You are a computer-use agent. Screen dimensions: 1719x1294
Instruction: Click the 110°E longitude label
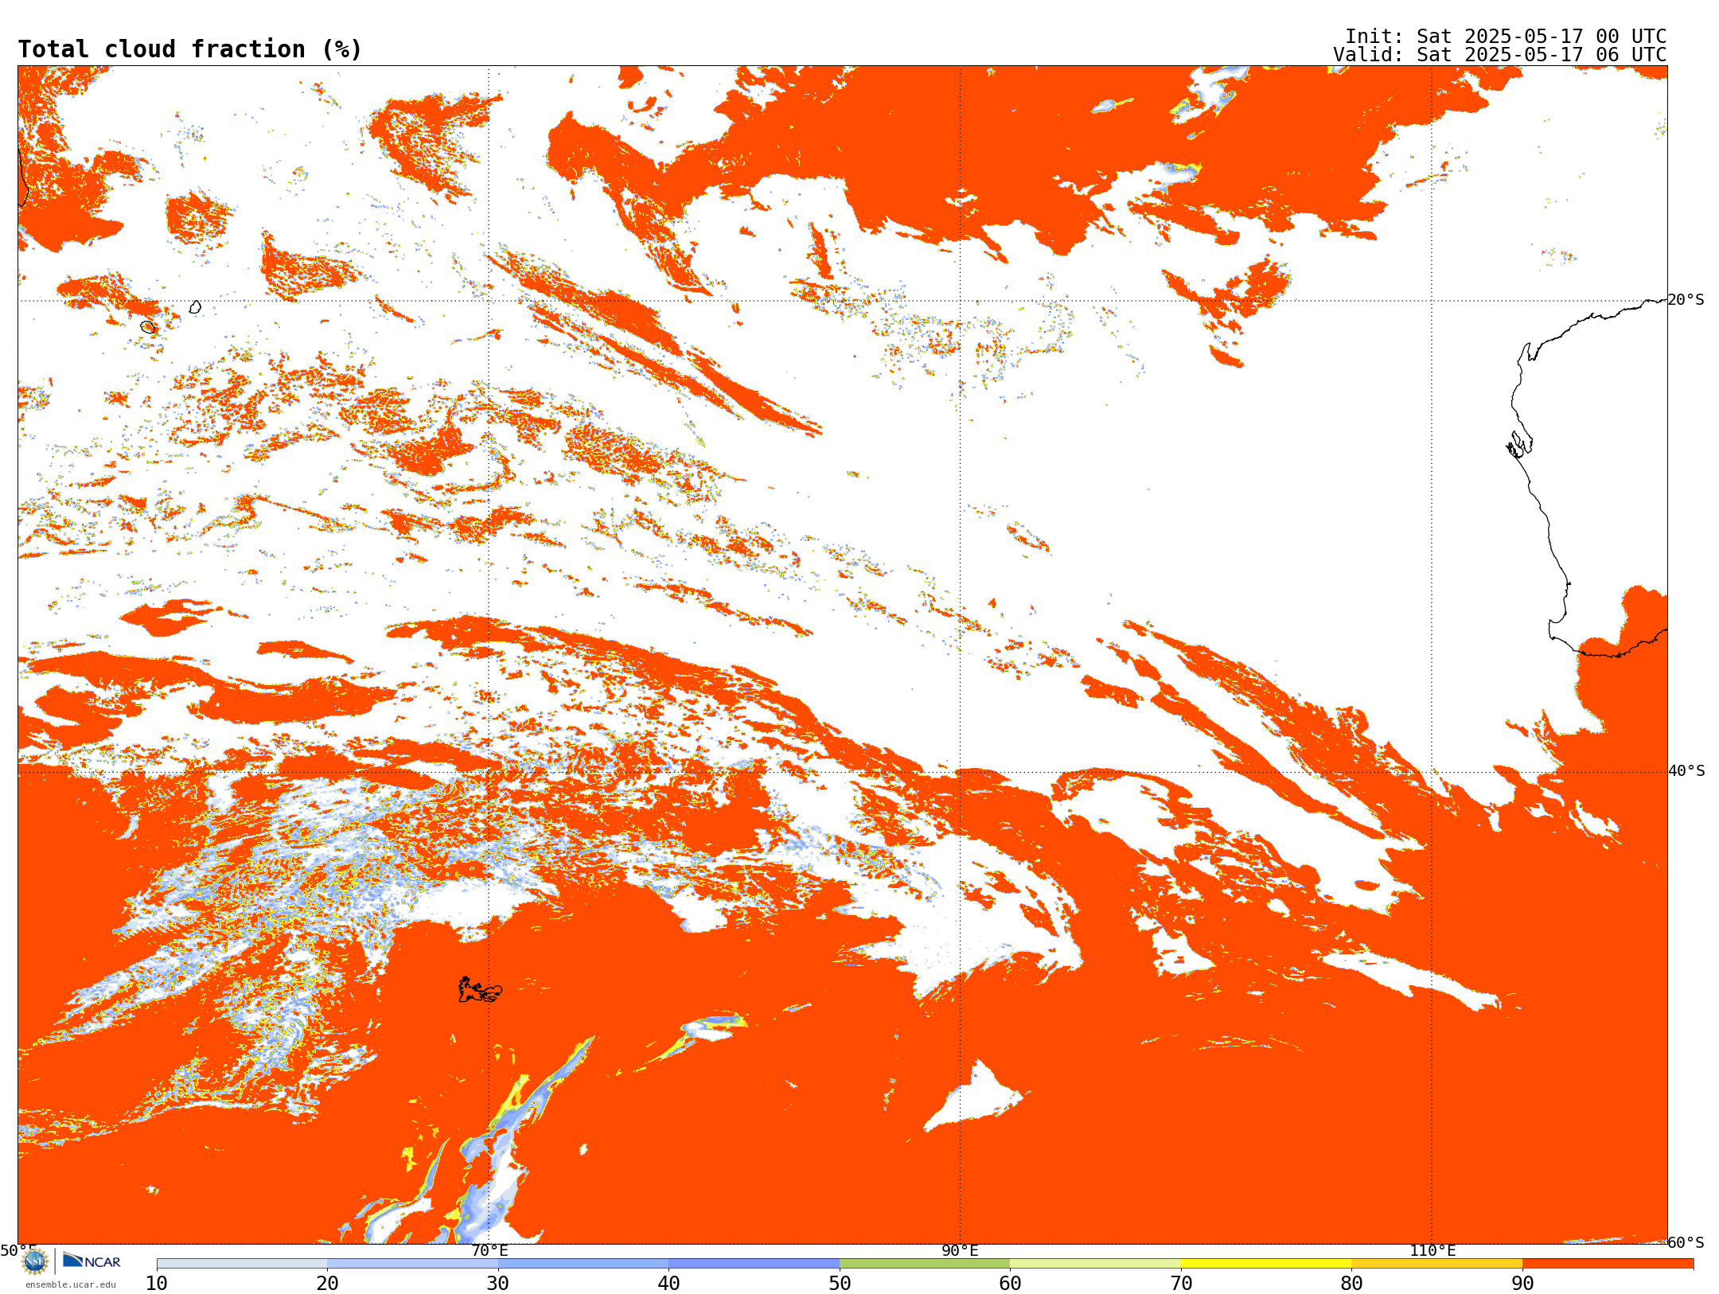click(x=1432, y=1250)
